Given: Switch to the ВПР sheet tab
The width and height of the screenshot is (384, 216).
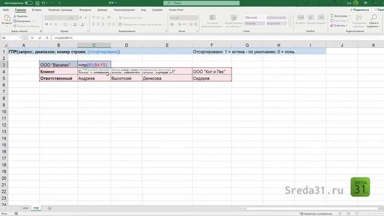Looking at the screenshot, I should click(25, 208).
